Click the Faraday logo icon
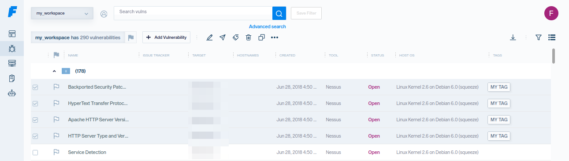569x161 pixels. click(12, 11)
